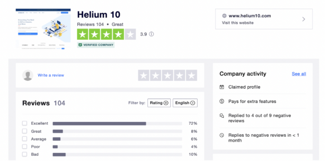Click the green checkmark on Verified Company badge
Screen dimensions: 325x161
[x=80, y=45]
